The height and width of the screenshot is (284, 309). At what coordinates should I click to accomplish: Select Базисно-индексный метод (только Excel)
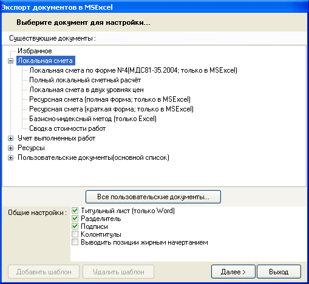(x=93, y=119)
